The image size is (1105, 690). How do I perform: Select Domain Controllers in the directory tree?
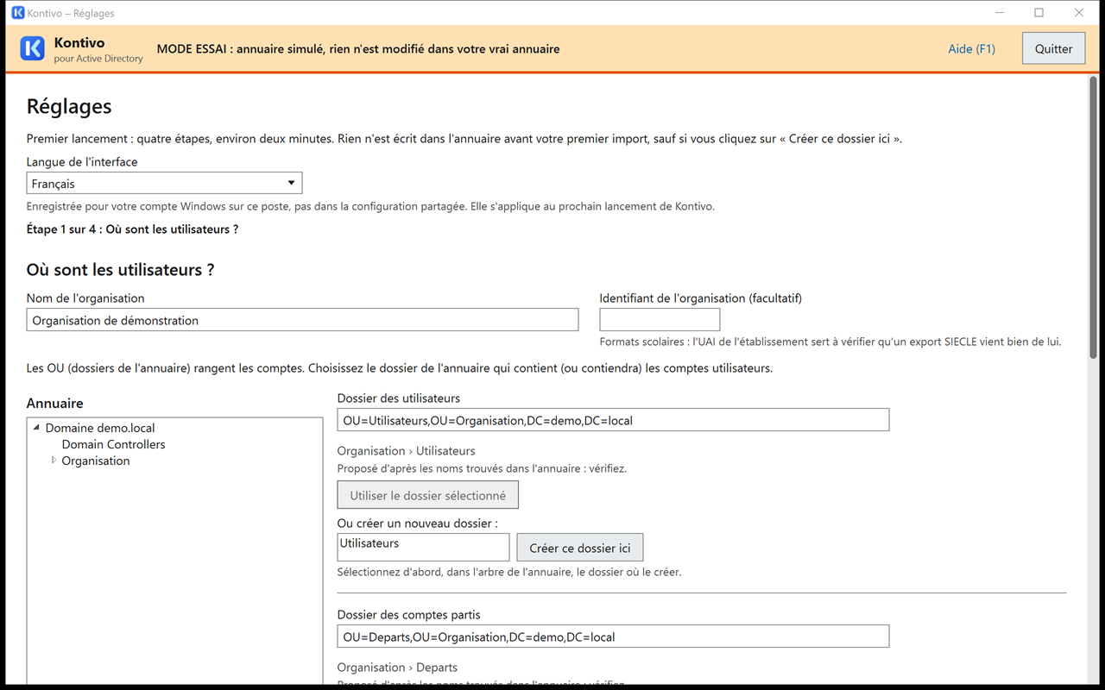113,444
